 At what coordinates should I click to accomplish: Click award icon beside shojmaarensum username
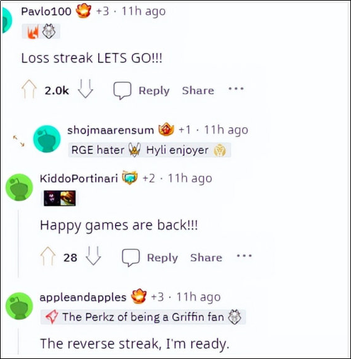click(x=166, y=130)
